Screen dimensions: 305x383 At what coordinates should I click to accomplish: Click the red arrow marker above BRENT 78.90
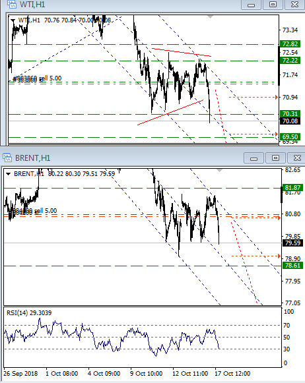point(279,256)
